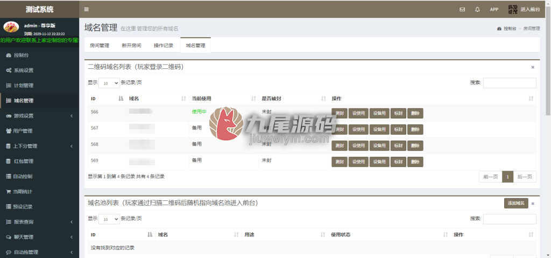Switch to the 操作记录 tab
Image resolution: width=551 pixels, height=258 pixels.
point(164,45)
